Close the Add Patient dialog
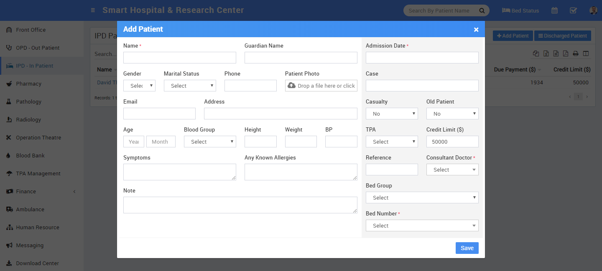 point(476,30)
